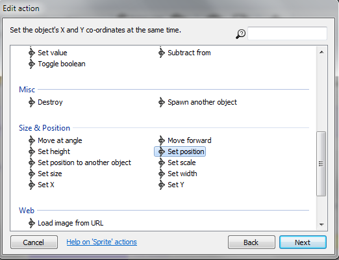Screen dimensions: 339x260
Task: Cancel the Edit action dialog
Action: pos(34,242)
